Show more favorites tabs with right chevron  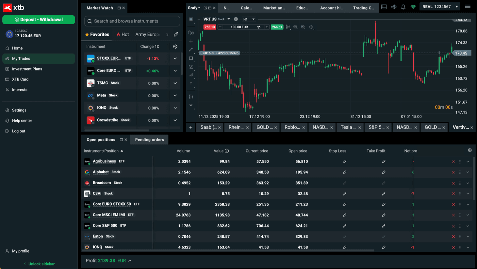167,34
